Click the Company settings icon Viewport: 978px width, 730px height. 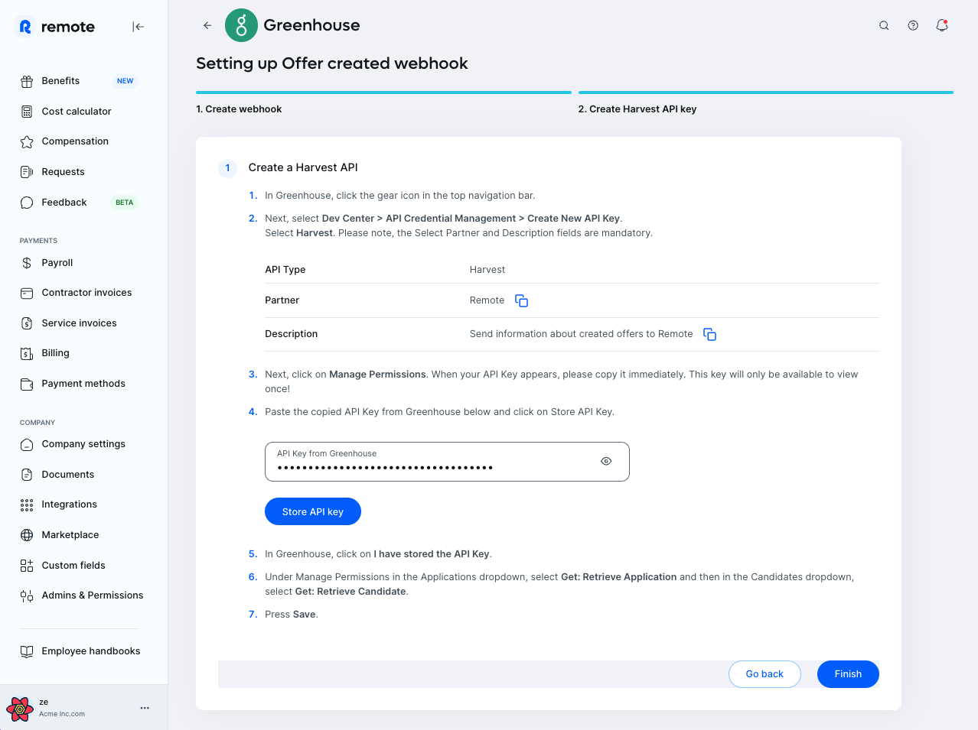(x=27, y=444)
